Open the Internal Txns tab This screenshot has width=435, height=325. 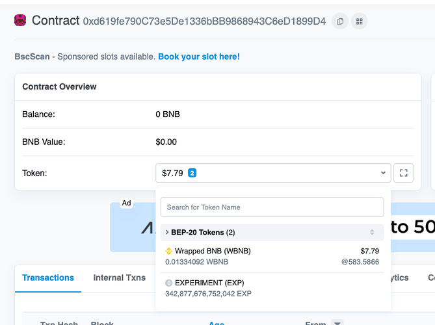pyautogui.click(x=120, y=278)
